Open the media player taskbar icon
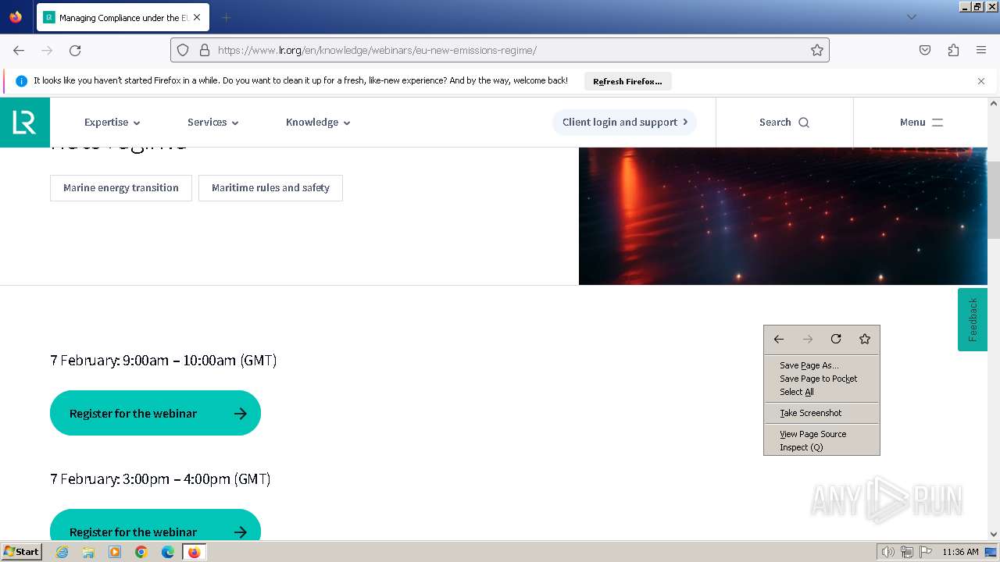Viewport: 1000px width, 562px height. 115,552
